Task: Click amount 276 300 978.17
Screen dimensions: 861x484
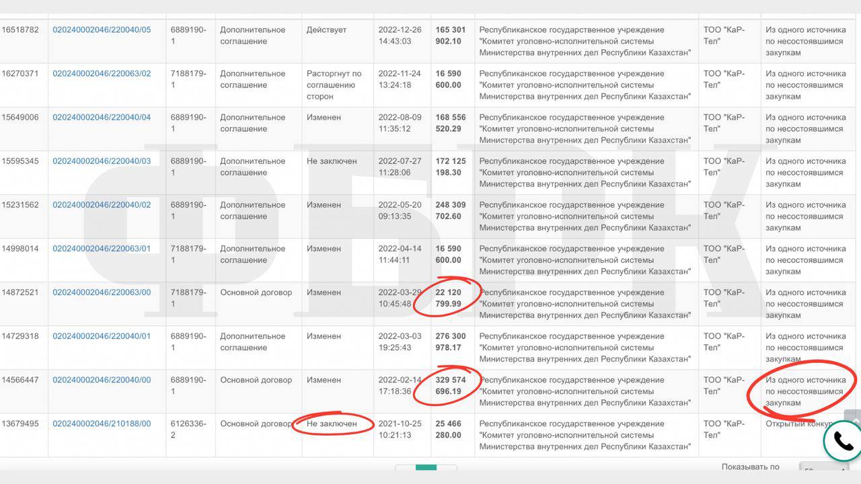Action: pos(451,342)
